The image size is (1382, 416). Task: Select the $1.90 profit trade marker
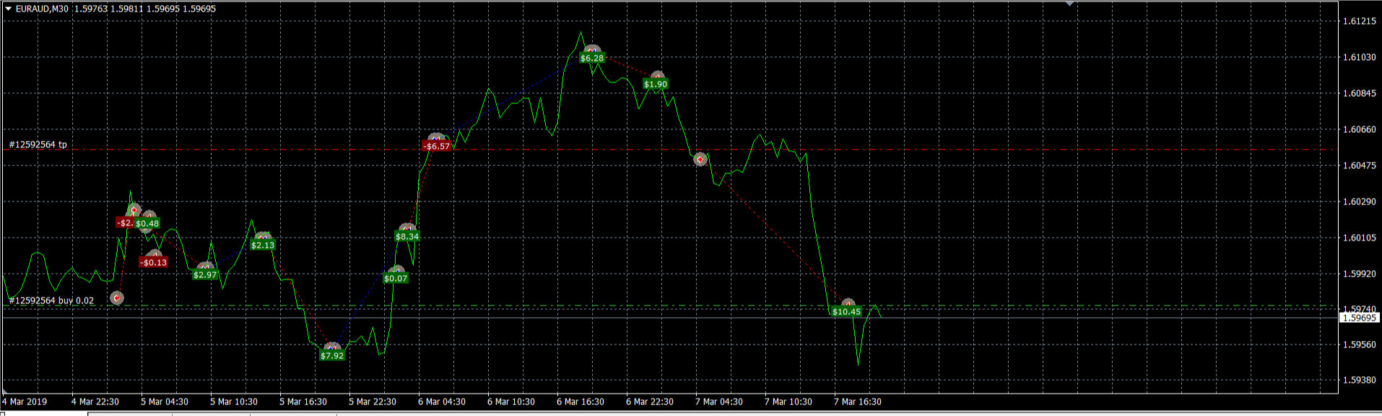pyautogui.click(x=656, y=84)
